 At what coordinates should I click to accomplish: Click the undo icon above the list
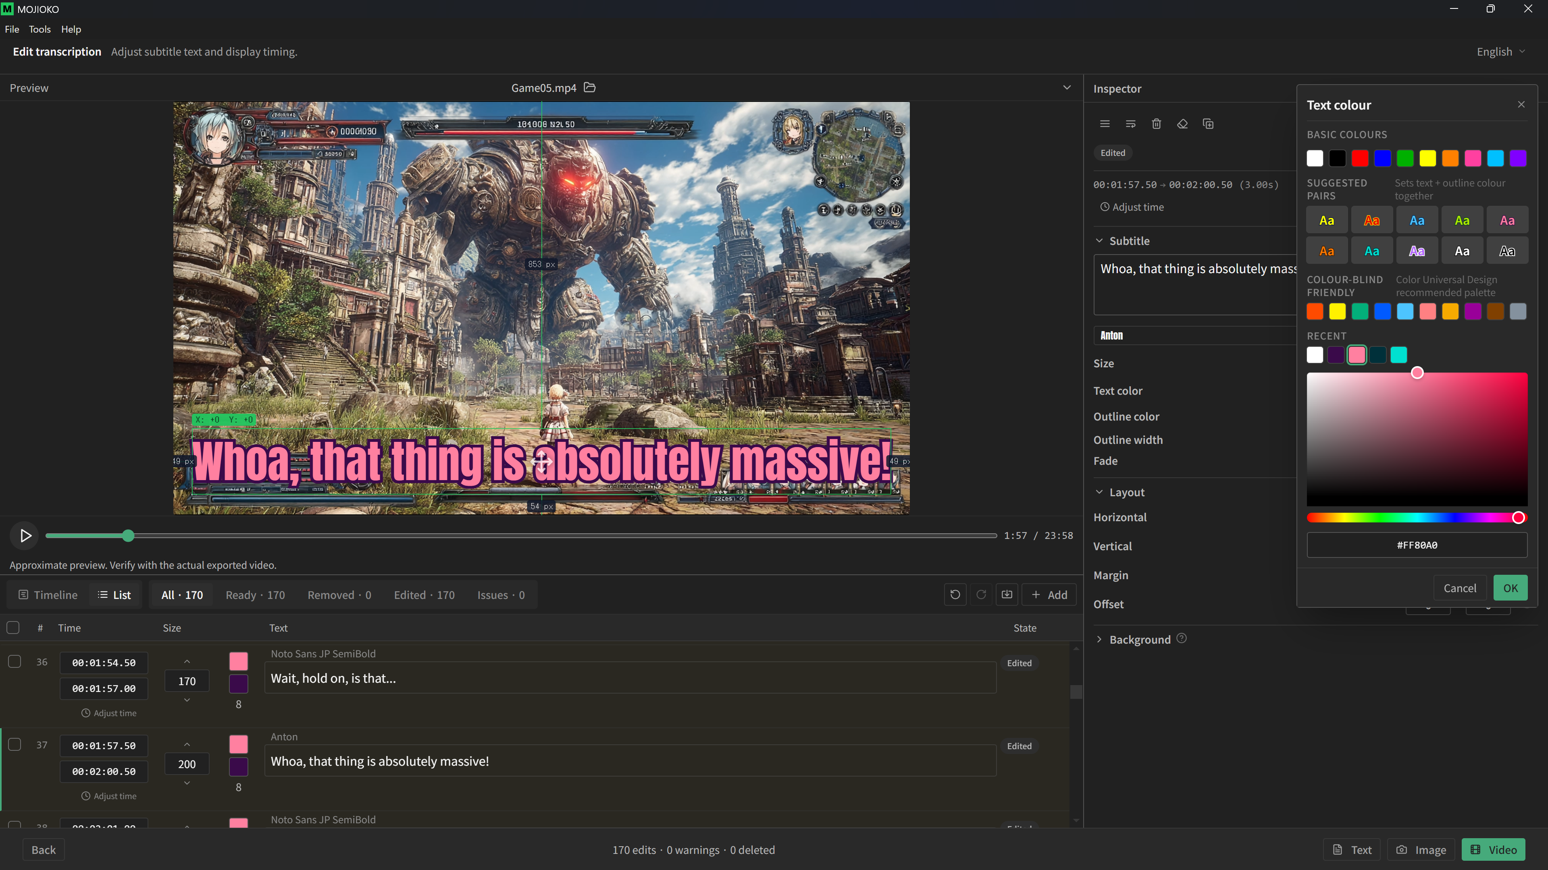pyautogui.click(x=955, y=594)
